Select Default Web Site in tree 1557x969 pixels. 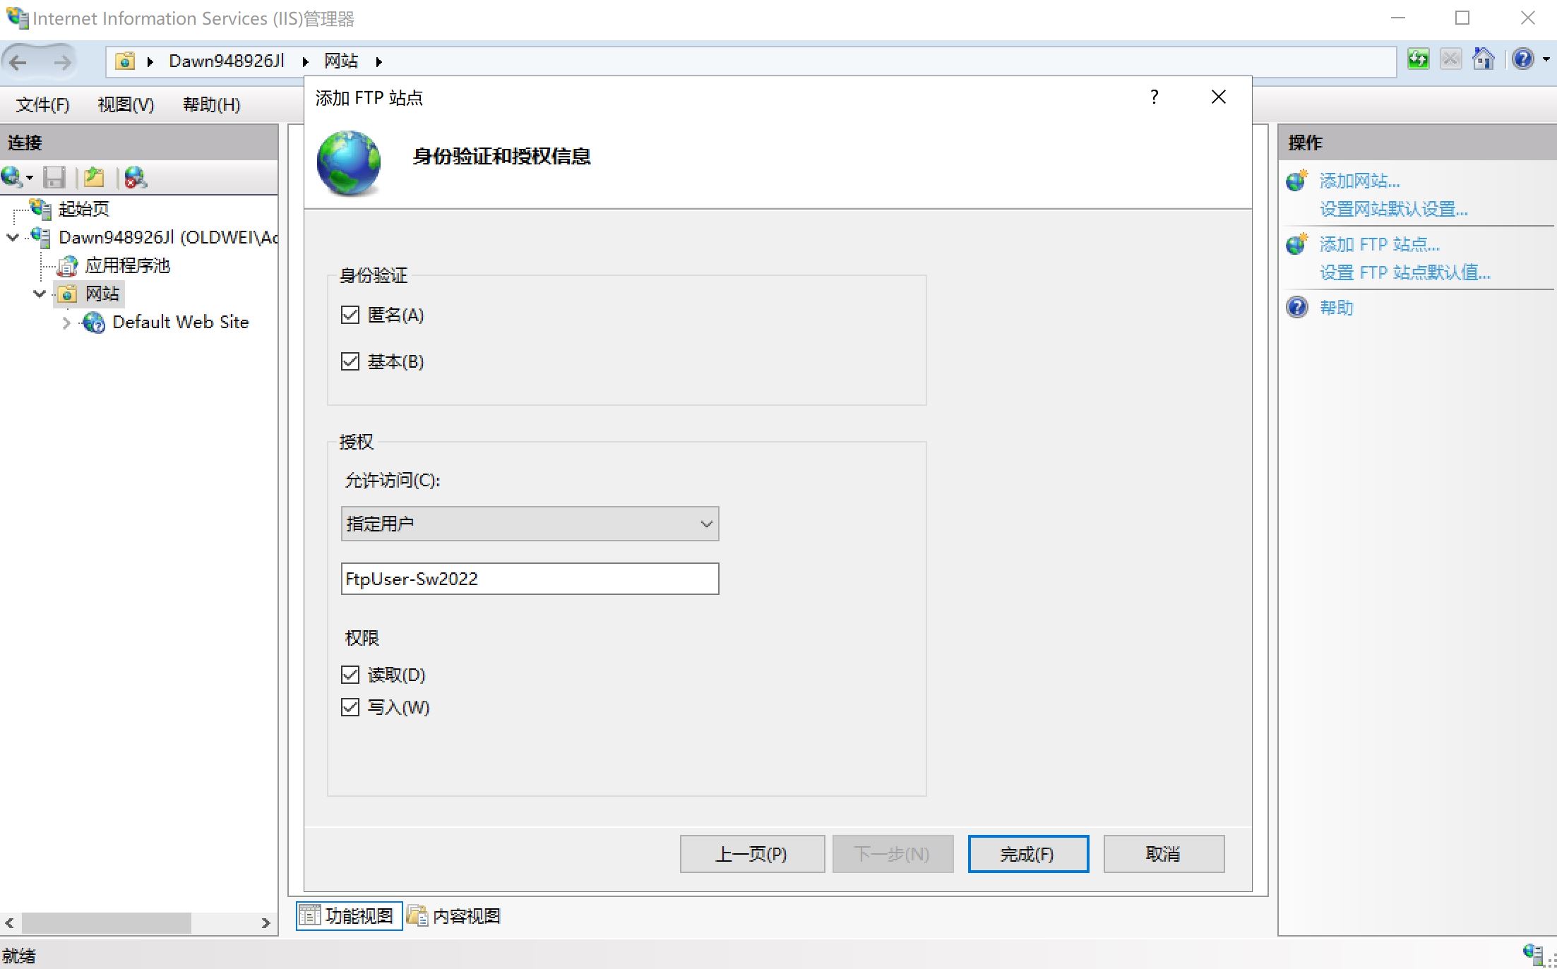181,323
